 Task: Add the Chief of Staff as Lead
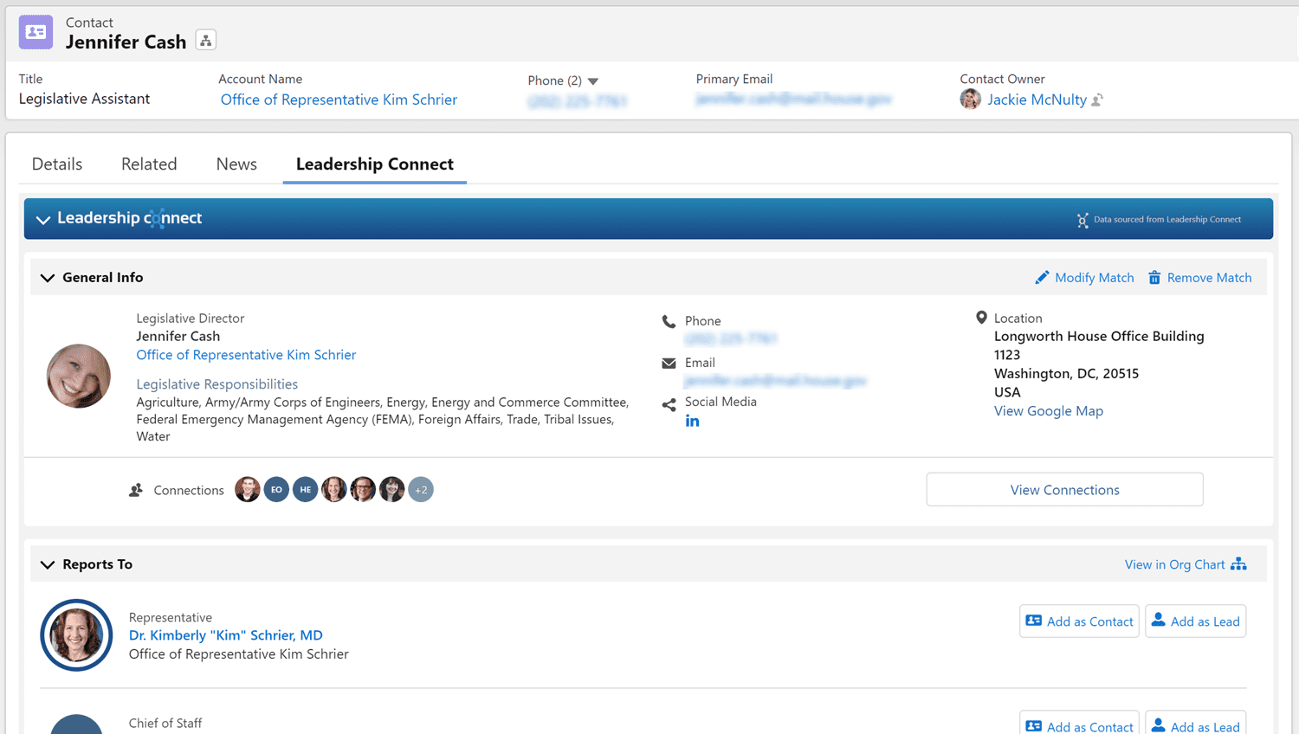click(x=1196, y=724)
